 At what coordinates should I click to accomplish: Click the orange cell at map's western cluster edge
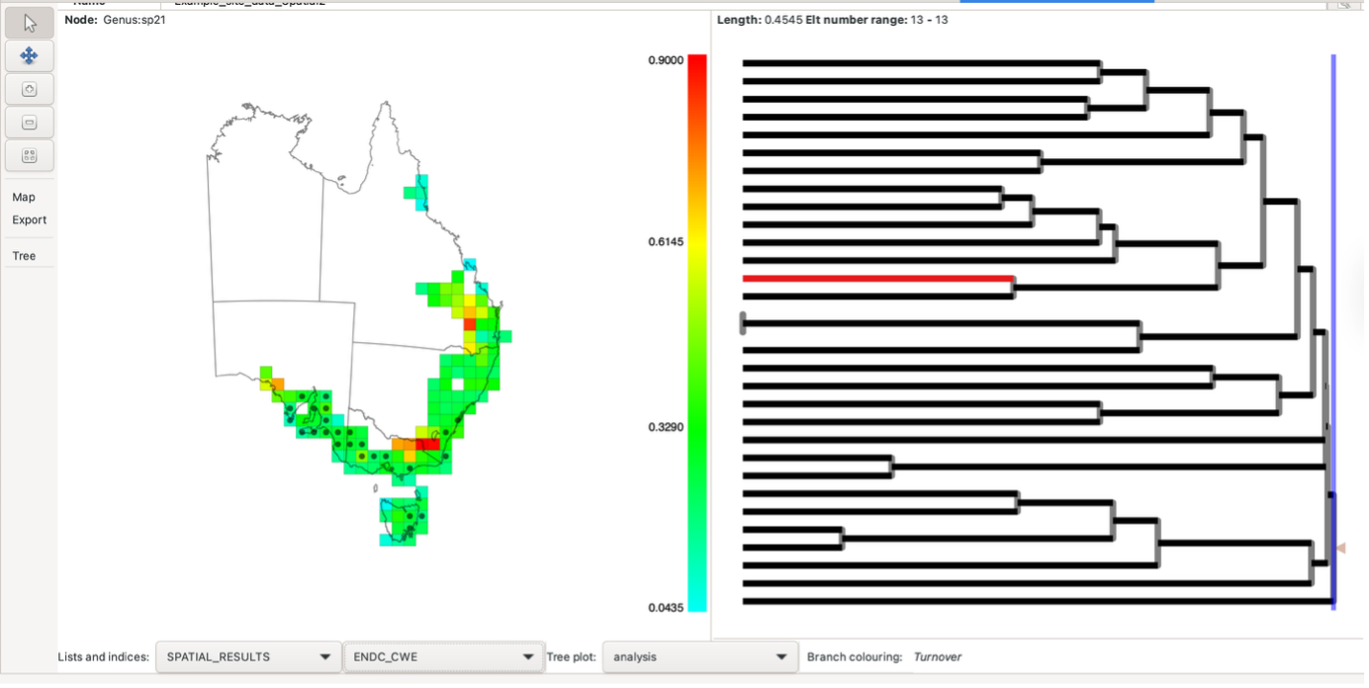[x=278, y=384]
